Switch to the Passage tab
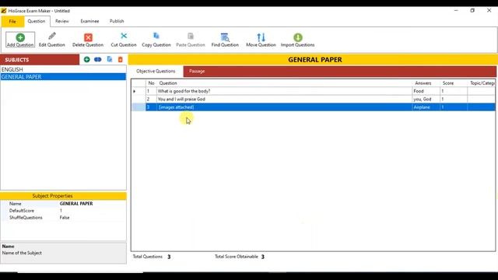498x280 pixels. coord(197,71)
